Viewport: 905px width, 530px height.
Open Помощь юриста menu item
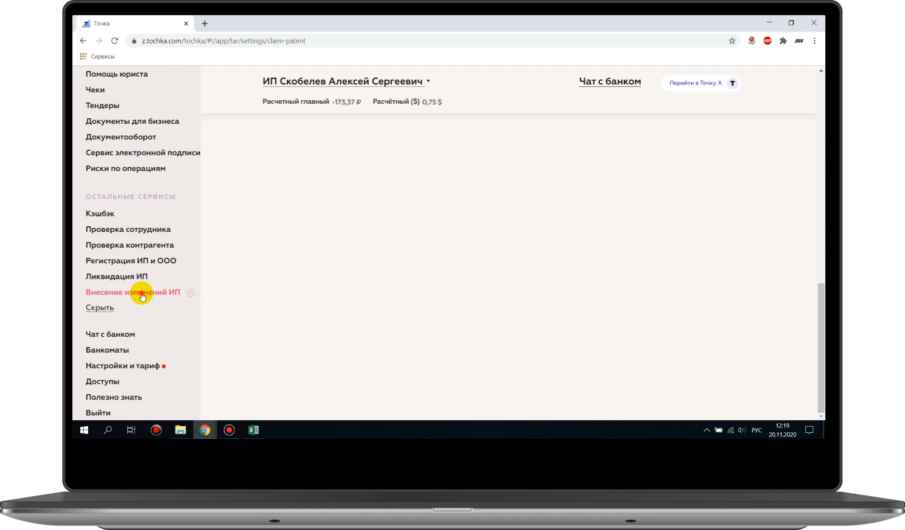(116, 74)
